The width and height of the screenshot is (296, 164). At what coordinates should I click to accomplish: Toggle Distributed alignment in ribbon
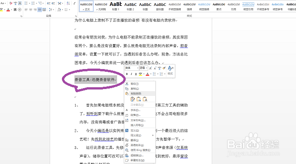(x=44, y=10)
